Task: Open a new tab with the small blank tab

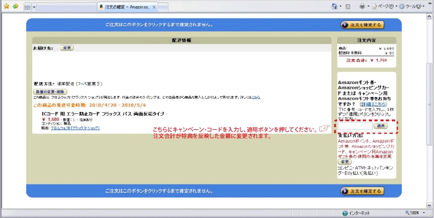Action: pyautogui.click(x=163, y=7)
